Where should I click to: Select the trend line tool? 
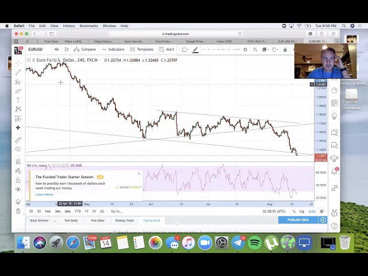[18, 72]
